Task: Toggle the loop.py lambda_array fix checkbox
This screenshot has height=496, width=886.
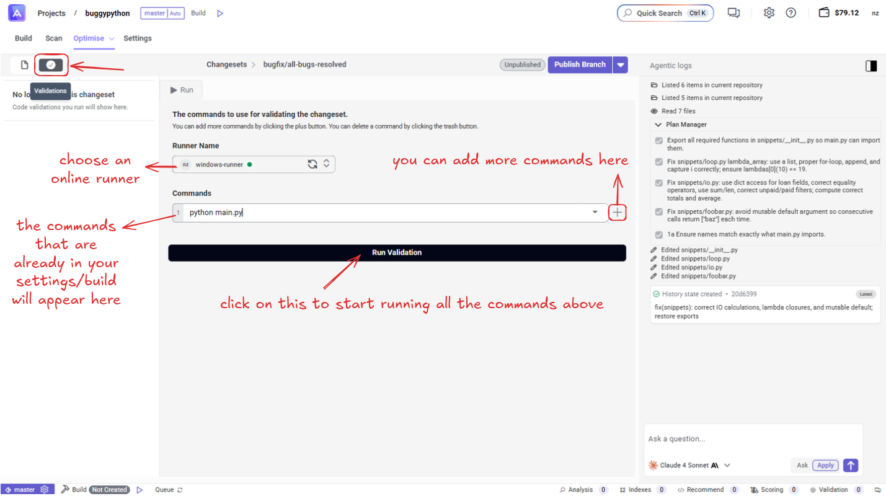Action: [x=659, y=162]
